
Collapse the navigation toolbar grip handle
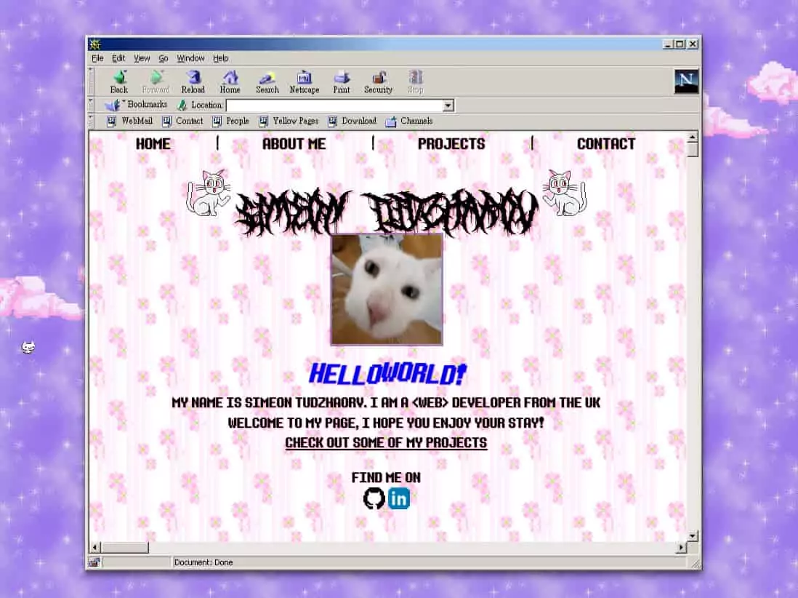(x=91, y=81)
